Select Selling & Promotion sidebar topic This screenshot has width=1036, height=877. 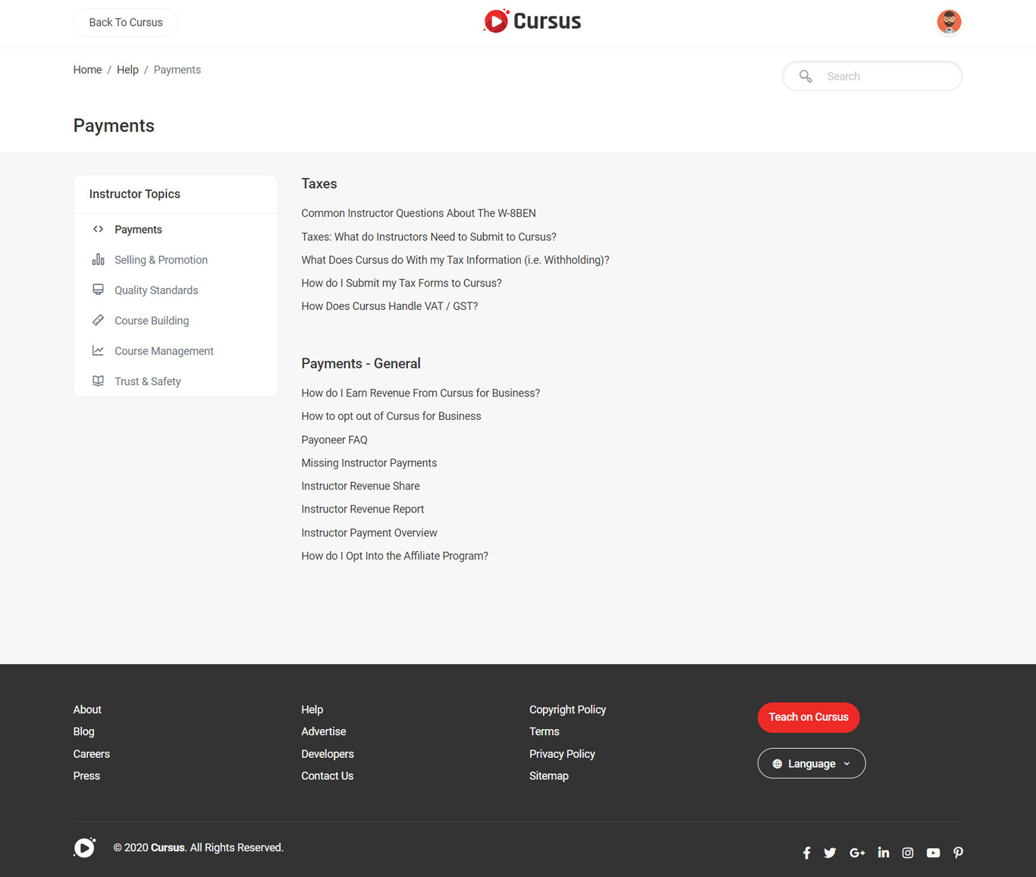(x=161, y=260)
